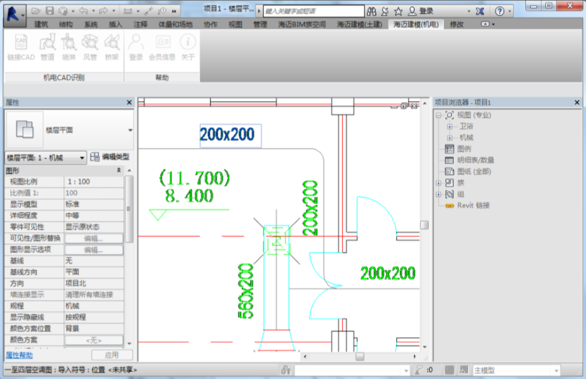Switch to the 修改 ribbon tab
Screen dimensions: 586x379
click(457, 24)
